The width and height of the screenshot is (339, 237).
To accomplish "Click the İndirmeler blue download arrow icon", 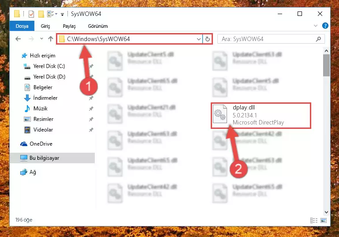I will 27,98.
